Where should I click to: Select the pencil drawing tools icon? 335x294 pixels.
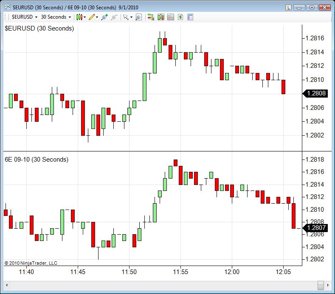[92, 17]
